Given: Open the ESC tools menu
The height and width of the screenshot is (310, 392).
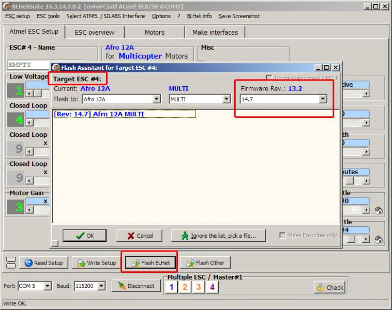Looking at the screenshot, I should click(x=48, y=16).
